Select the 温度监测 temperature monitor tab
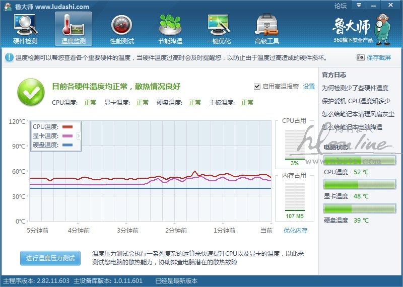 [74, 29]
